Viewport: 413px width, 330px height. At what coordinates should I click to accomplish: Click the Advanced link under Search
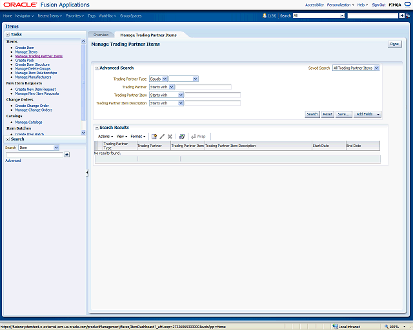pyautogui.click(x=13, y=160)
